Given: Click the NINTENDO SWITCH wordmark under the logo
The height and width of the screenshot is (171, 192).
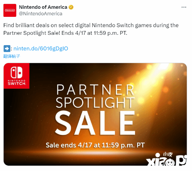Looking at the screenshot, I should [x=17, y=83].
